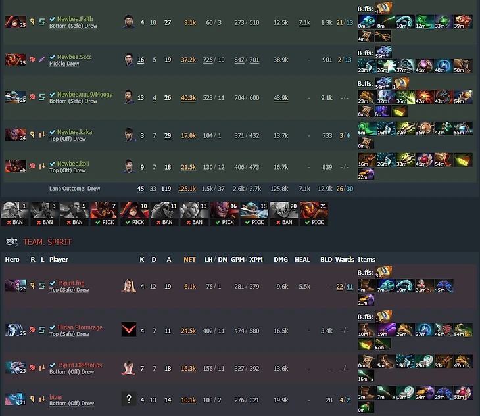
Task: Open Newbee.uuu9/Moogy player profile link
Action: pyautogui.click(x=85, y=94)
